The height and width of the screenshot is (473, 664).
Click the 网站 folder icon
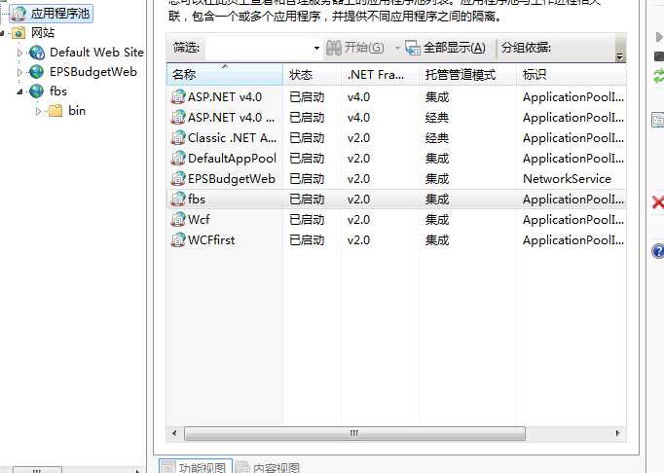[x=18, y=33]
